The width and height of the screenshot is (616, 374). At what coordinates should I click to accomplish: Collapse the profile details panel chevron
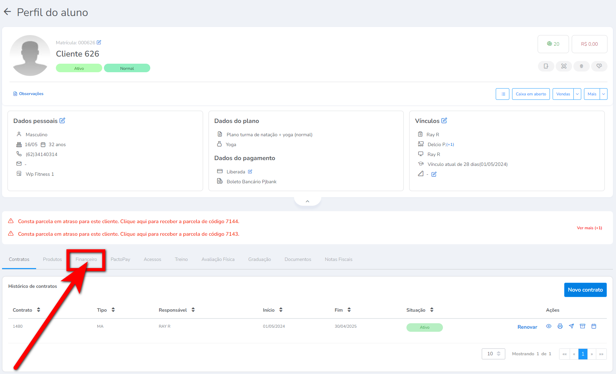[x=307, y=201]
